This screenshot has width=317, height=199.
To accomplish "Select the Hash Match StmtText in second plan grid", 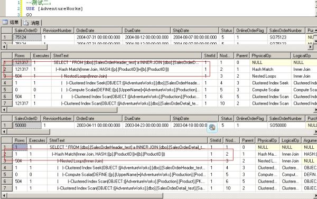I will click(x=127, y=154).
